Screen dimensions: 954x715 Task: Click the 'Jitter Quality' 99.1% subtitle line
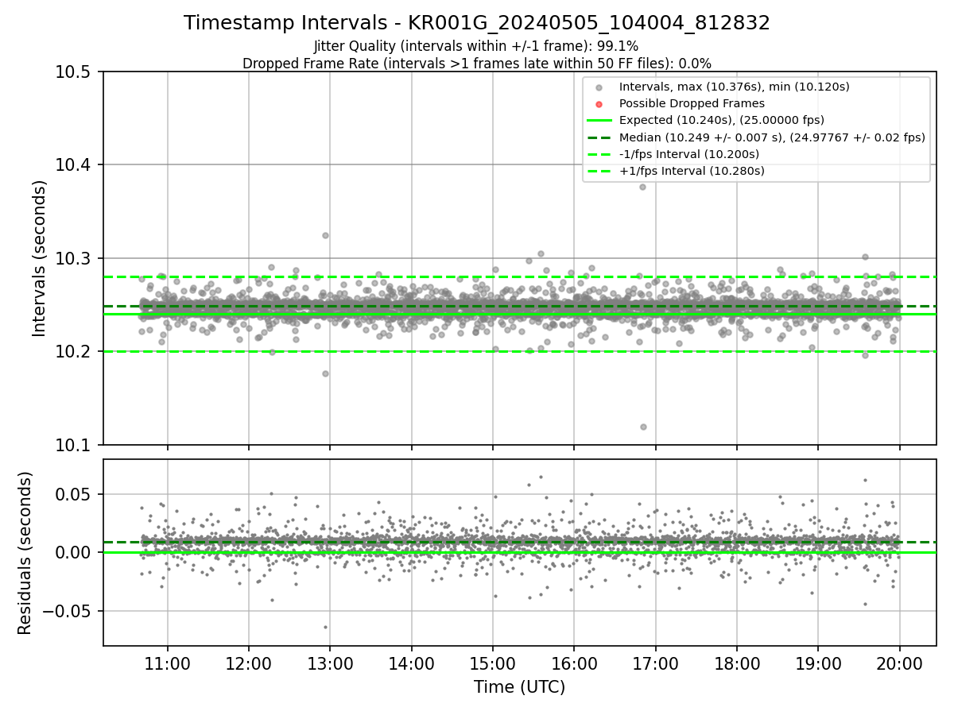pyautogui.click(x=476, y=46)
